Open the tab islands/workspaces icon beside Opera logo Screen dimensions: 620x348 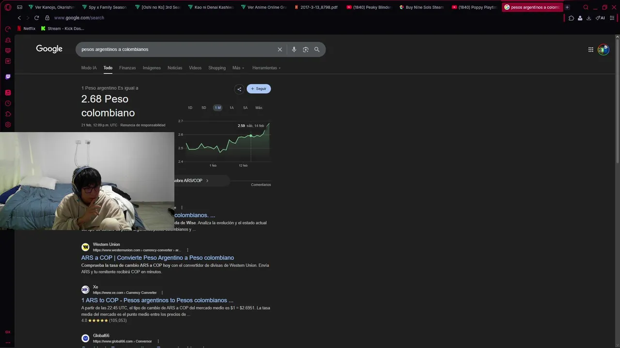pyautogui.click(x=19, y=7)
